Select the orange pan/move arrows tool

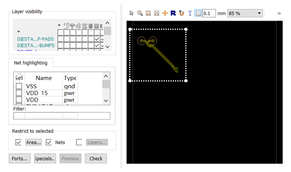pos(165,13)
